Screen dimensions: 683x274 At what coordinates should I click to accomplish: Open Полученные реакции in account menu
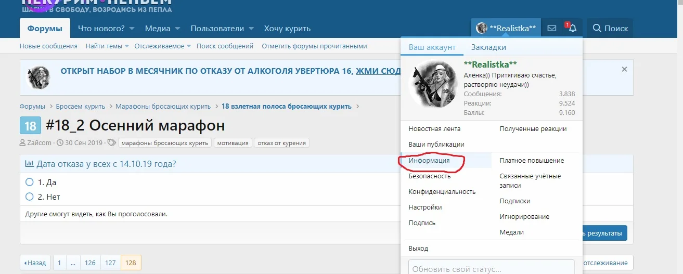(533, 128)
